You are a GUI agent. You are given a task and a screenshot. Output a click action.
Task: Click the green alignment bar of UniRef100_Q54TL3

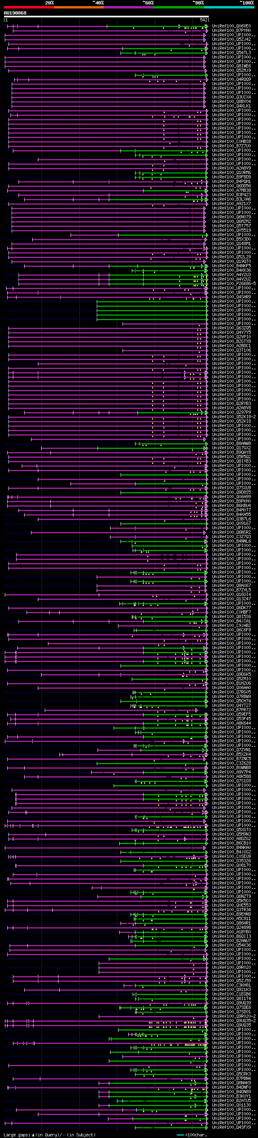[x=164, y=53]
